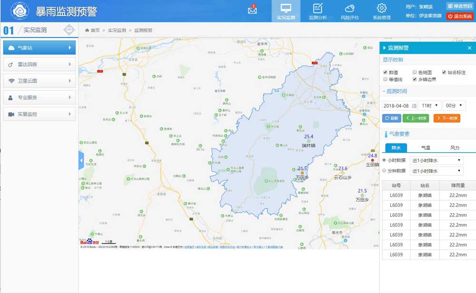476x293 pixels.
Task: Open the 00分 minute dropdown
Action: click(x=454, y=106)
